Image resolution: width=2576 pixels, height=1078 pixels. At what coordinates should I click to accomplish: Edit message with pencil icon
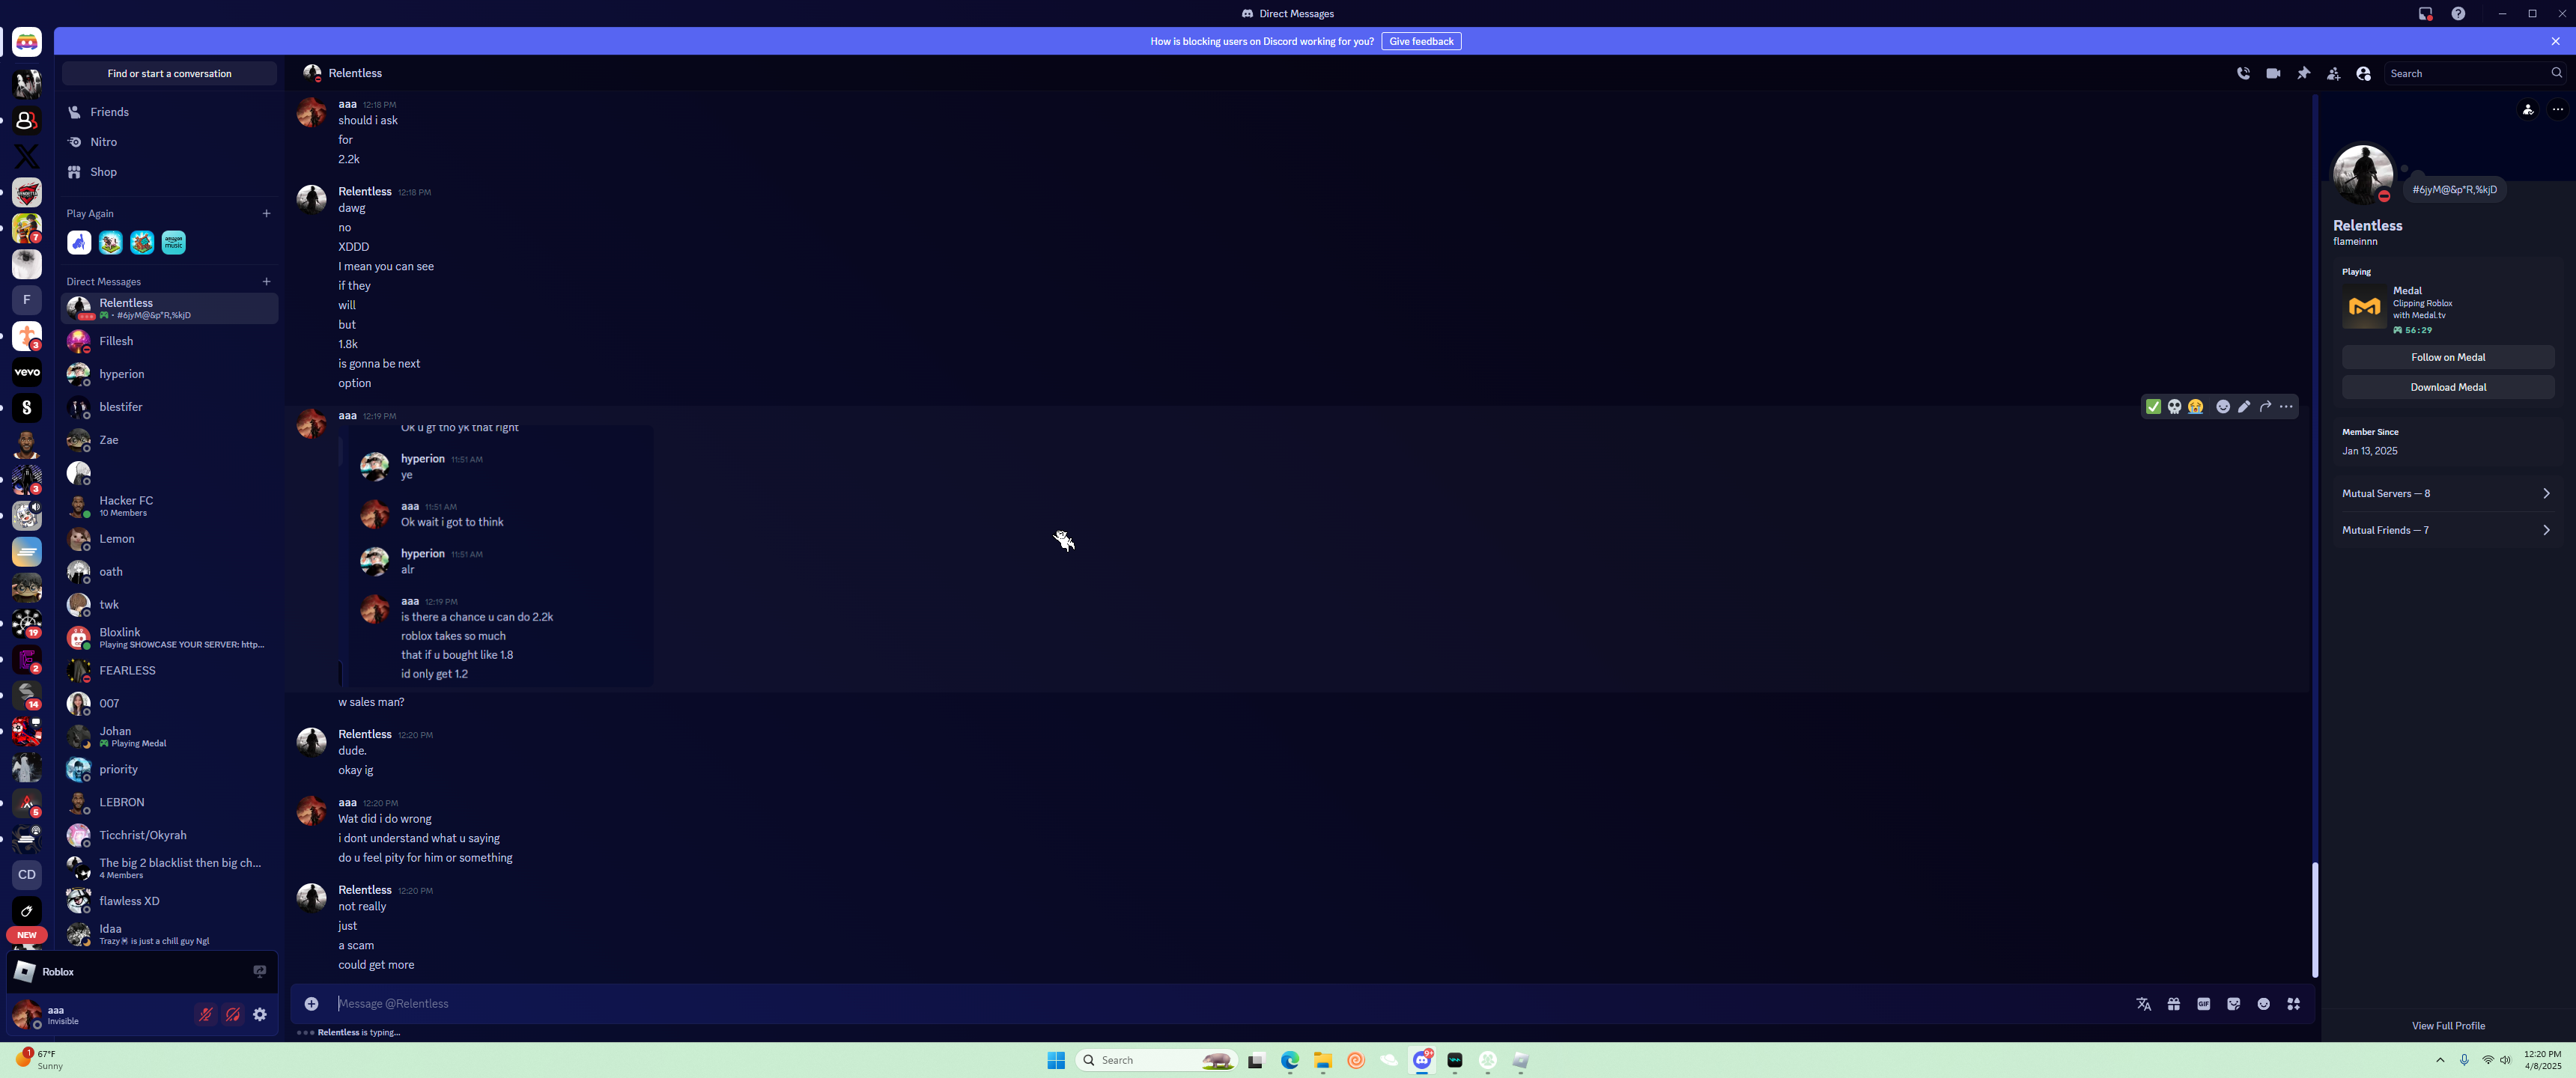(2244, 406)
